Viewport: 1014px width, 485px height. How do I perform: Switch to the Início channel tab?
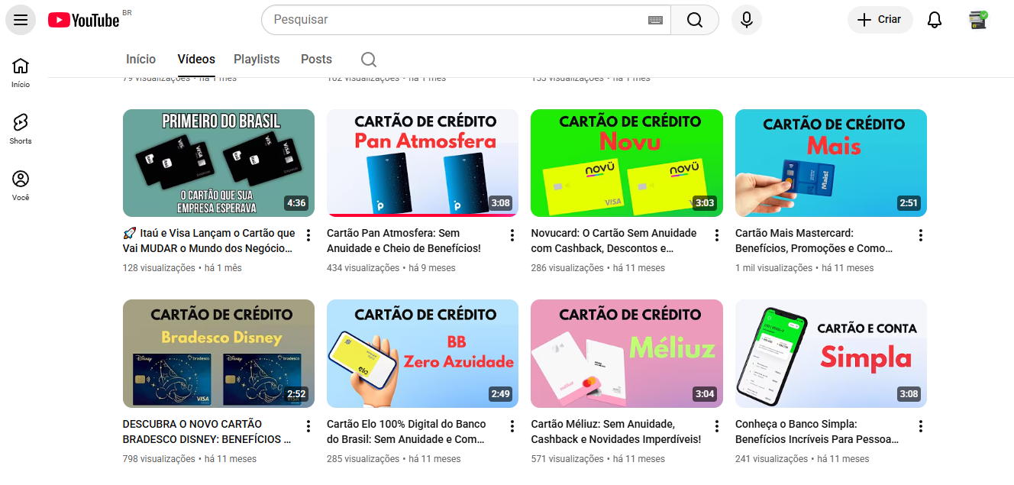tap(140, 59)
